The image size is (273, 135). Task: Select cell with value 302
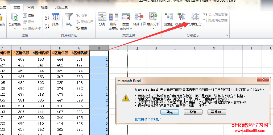click(41, 83)
